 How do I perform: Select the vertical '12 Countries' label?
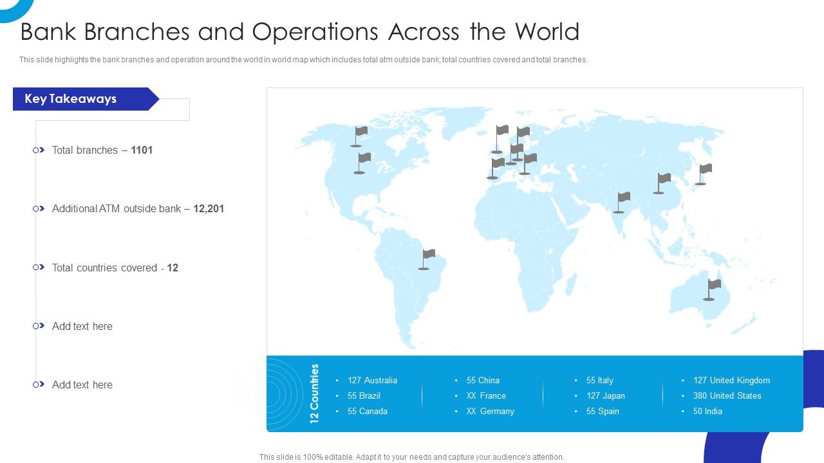(315, 394)
